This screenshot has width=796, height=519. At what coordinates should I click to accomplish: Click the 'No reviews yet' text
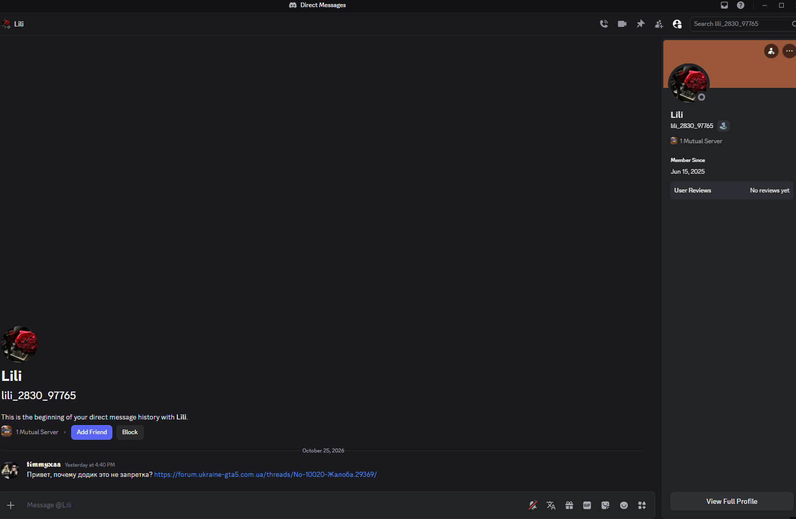770,190
